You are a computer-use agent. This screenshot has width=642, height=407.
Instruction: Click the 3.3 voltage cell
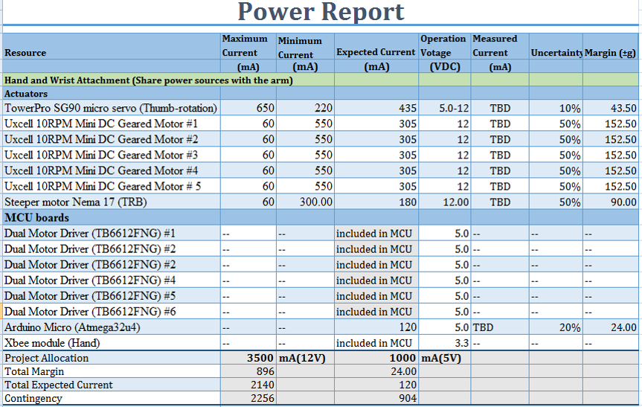445,343
